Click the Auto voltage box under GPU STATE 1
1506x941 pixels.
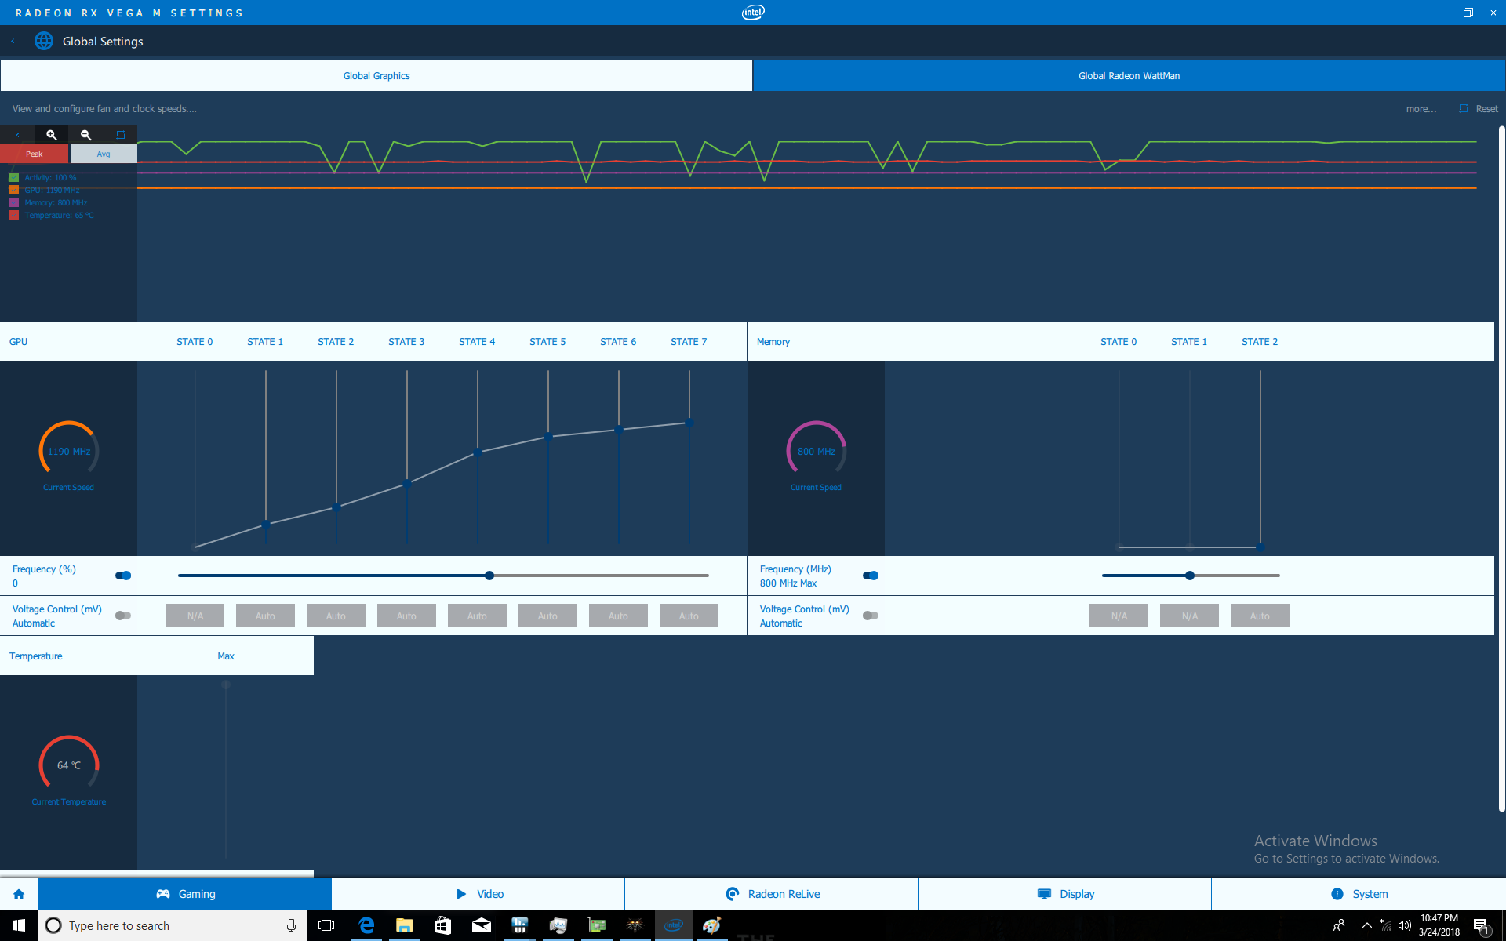tap(266, 616)
